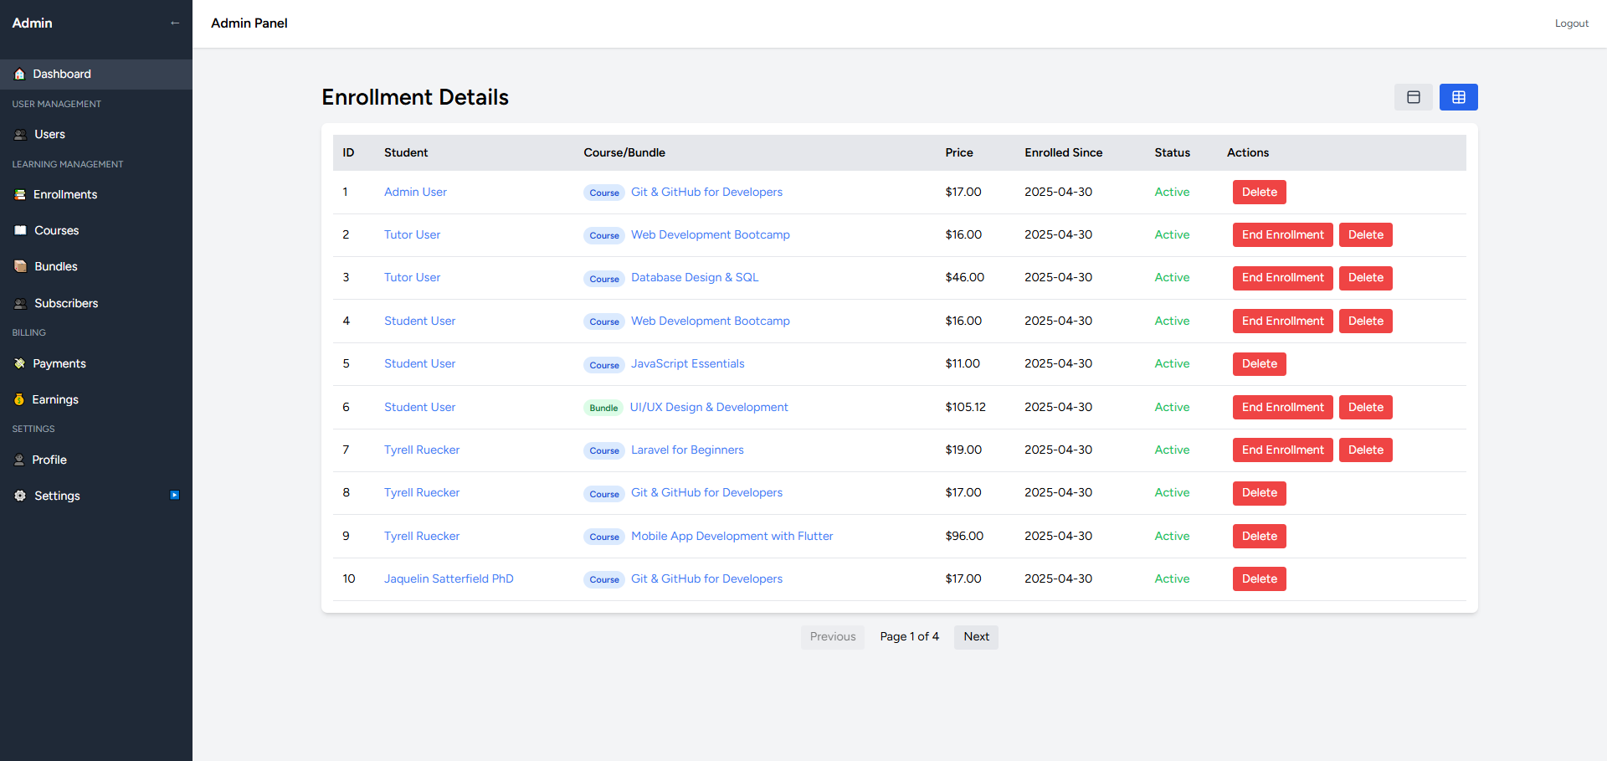Click the Users icon in sidebar
1607x761 pixels.
[x=20, y=135]
